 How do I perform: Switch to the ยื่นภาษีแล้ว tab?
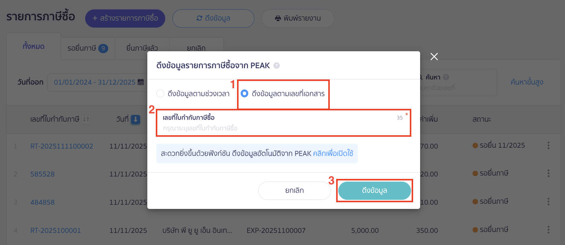[x=142, y=48]
